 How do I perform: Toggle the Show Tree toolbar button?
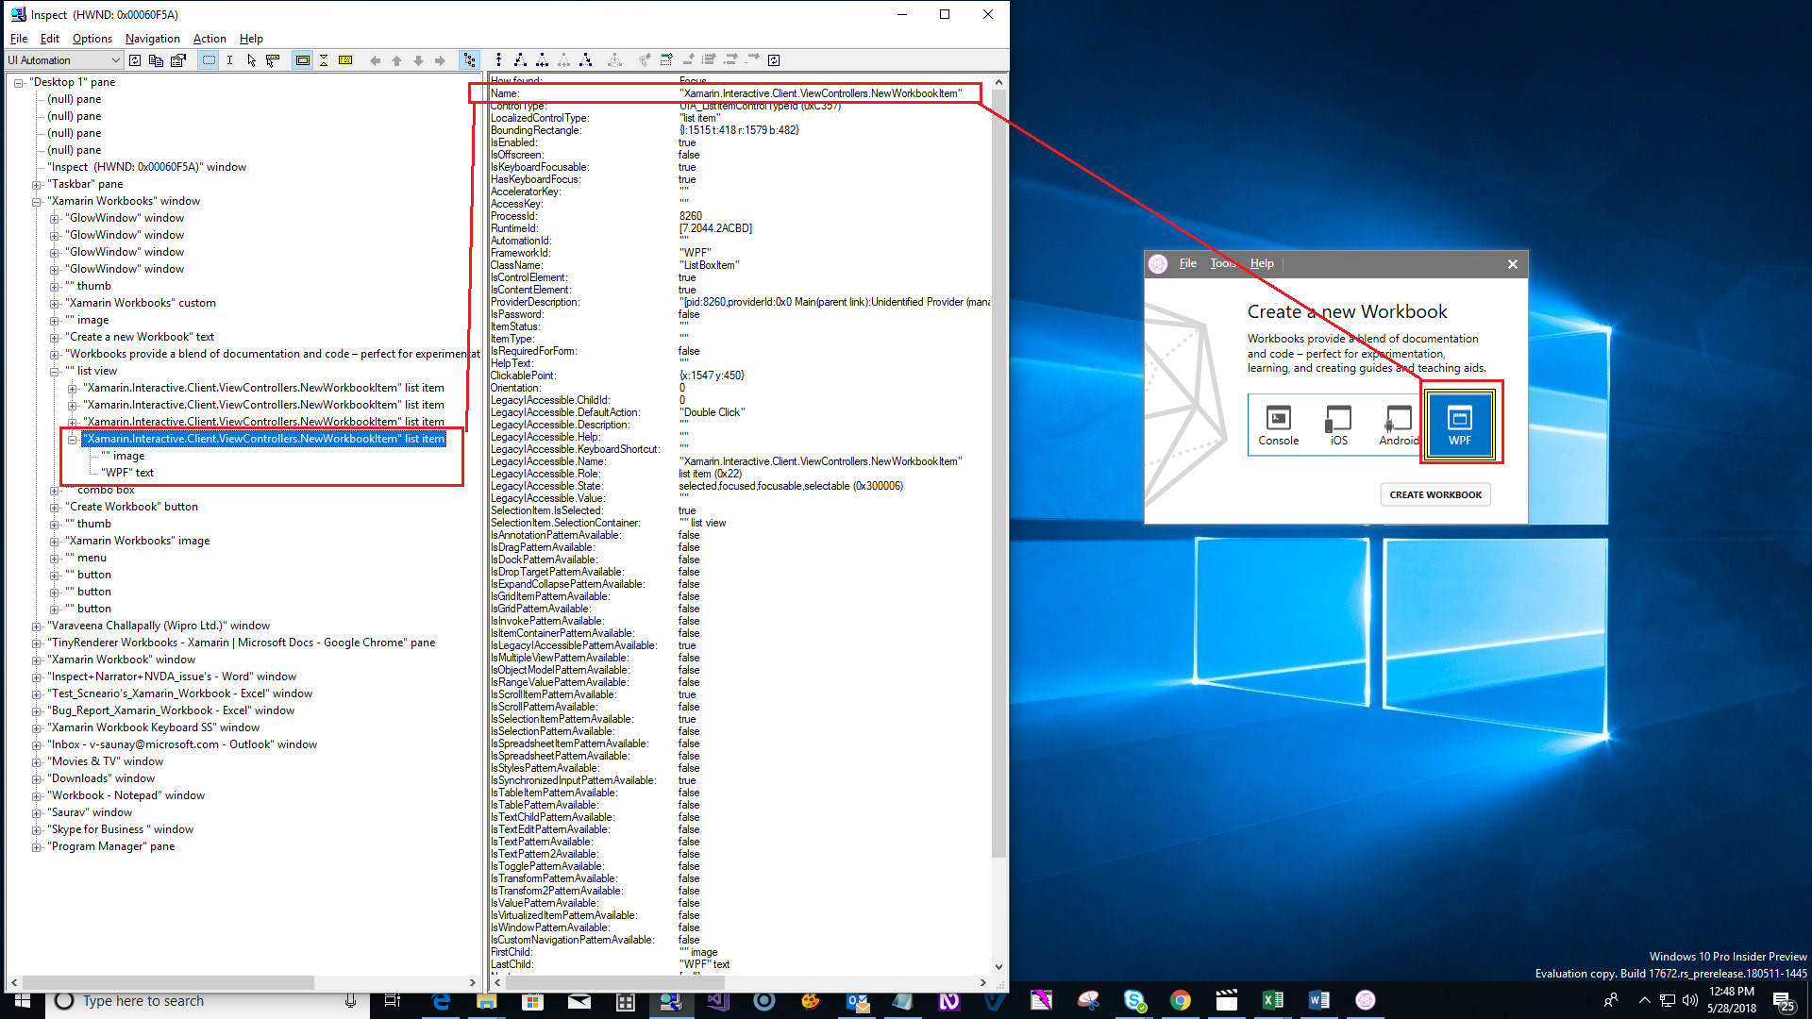(x=469, y=60)
